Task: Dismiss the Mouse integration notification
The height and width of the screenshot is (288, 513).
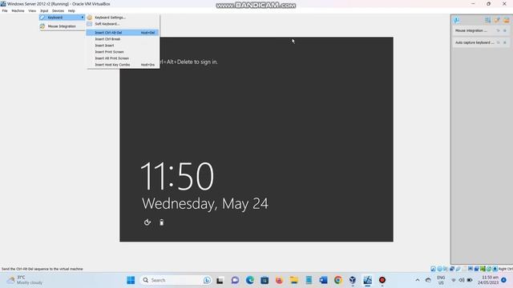Action: coord(505,30)
